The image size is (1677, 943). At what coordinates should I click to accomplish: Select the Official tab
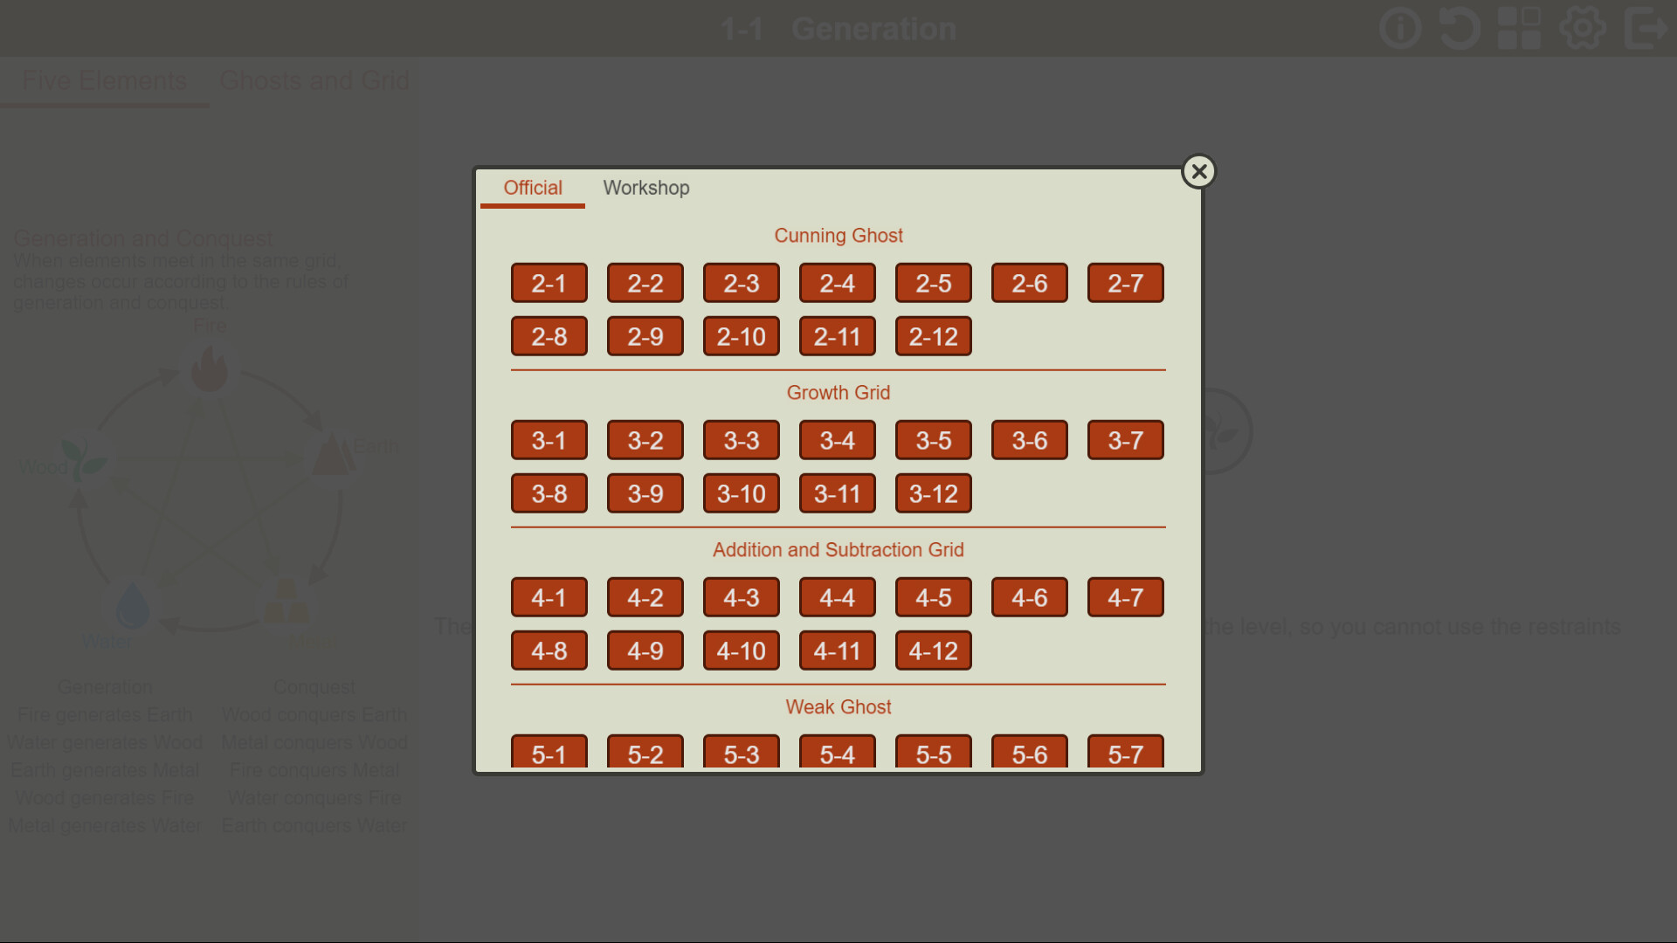point(532,188)
